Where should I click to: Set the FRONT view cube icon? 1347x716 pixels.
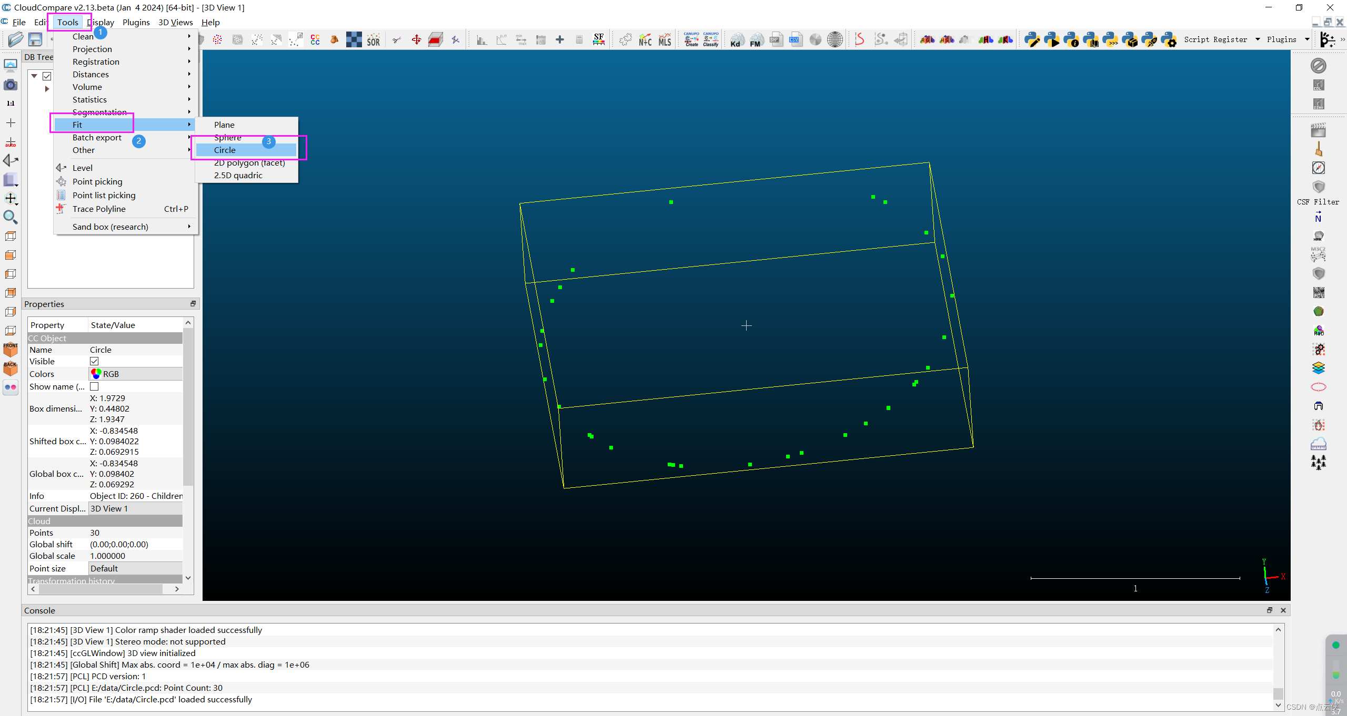click(x=11, y=349)
